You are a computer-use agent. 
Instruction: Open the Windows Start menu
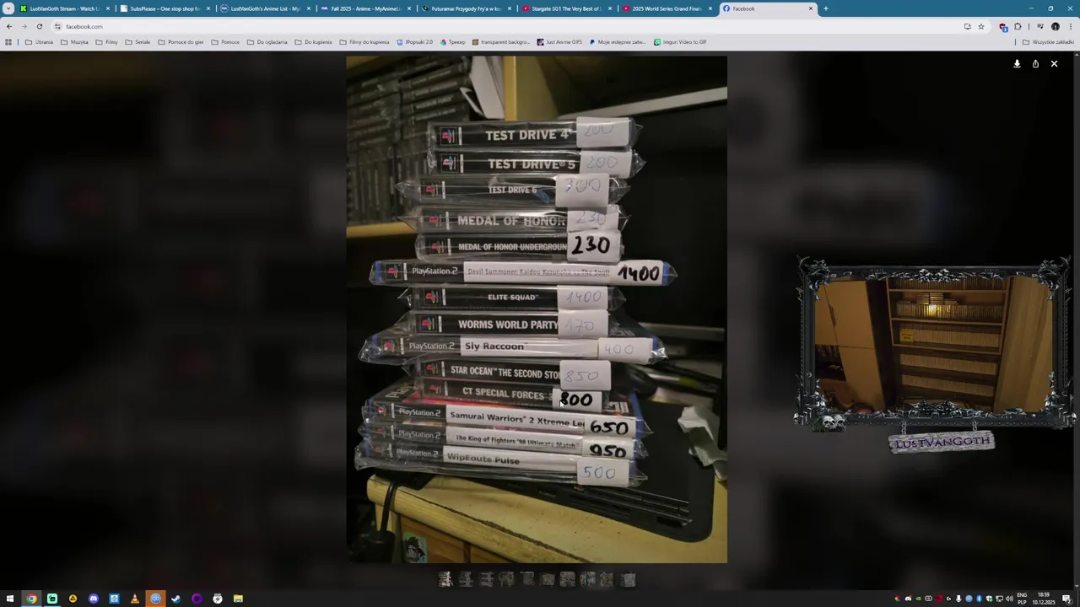pyautogui.click(x=10, y=599)
